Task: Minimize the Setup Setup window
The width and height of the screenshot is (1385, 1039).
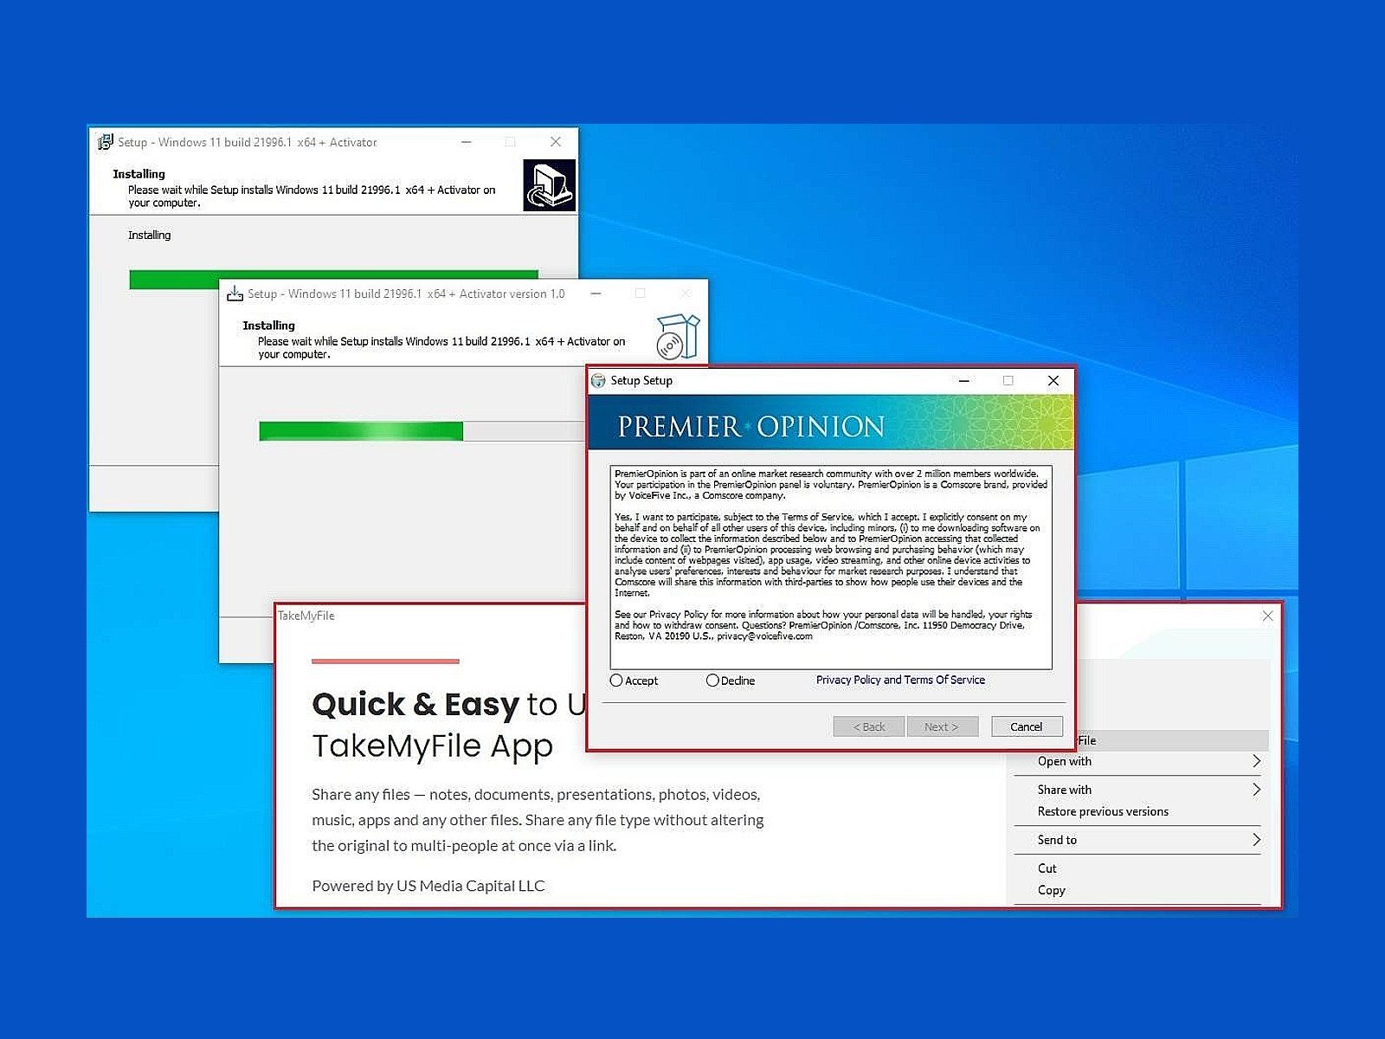Action: point(963,380)
